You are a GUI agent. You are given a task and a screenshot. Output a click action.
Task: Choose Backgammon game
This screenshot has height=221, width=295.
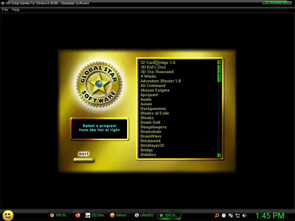pos(153,108)
